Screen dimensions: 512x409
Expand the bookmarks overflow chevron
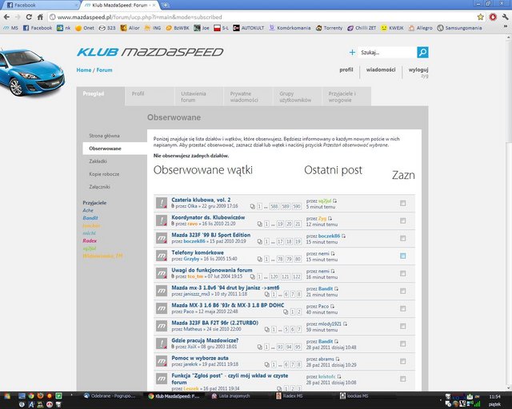(506, 26)
